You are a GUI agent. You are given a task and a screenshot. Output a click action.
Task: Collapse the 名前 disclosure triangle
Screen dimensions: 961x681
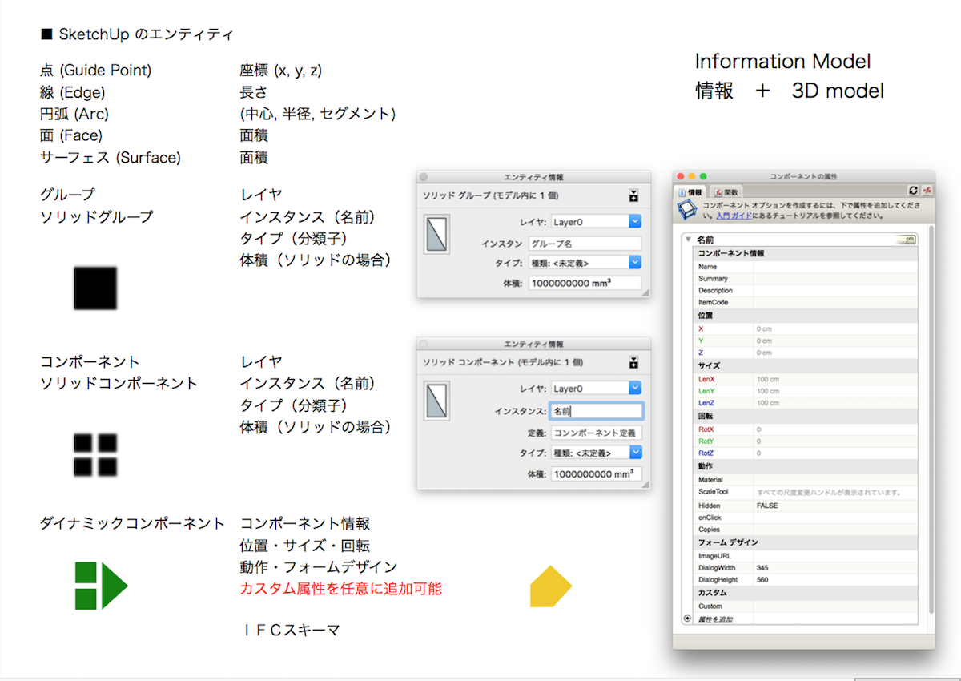coord(687,239)
